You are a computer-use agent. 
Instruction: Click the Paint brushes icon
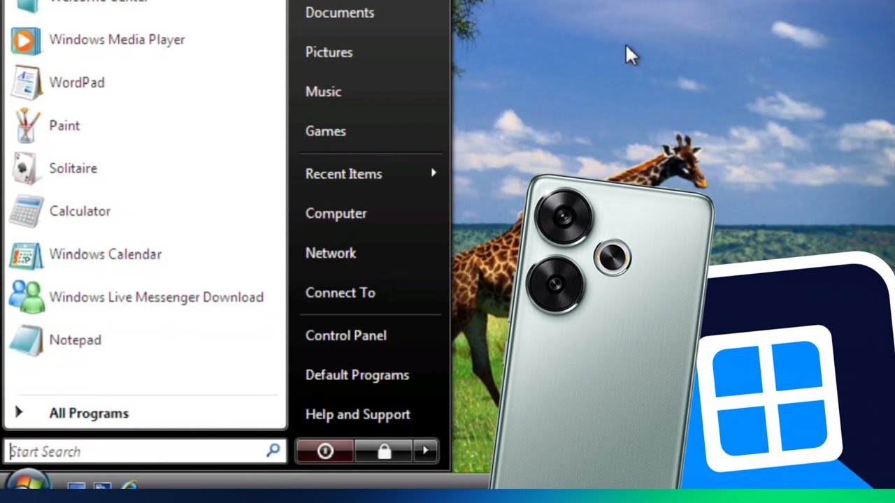tap(27, 126)
